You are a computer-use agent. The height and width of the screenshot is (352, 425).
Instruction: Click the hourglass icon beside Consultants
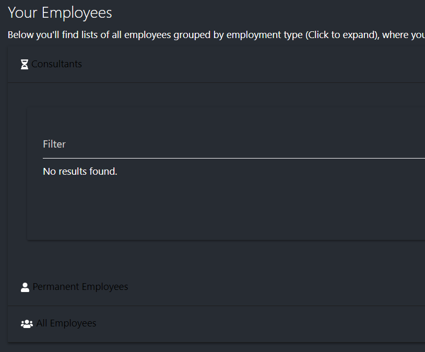click(24, 64)
